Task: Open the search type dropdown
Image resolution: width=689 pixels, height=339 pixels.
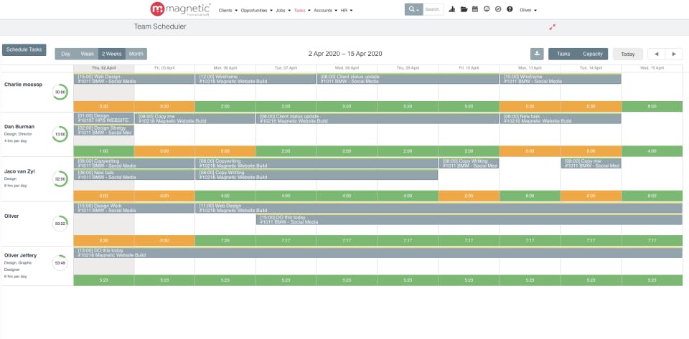Action: point(413,9)
